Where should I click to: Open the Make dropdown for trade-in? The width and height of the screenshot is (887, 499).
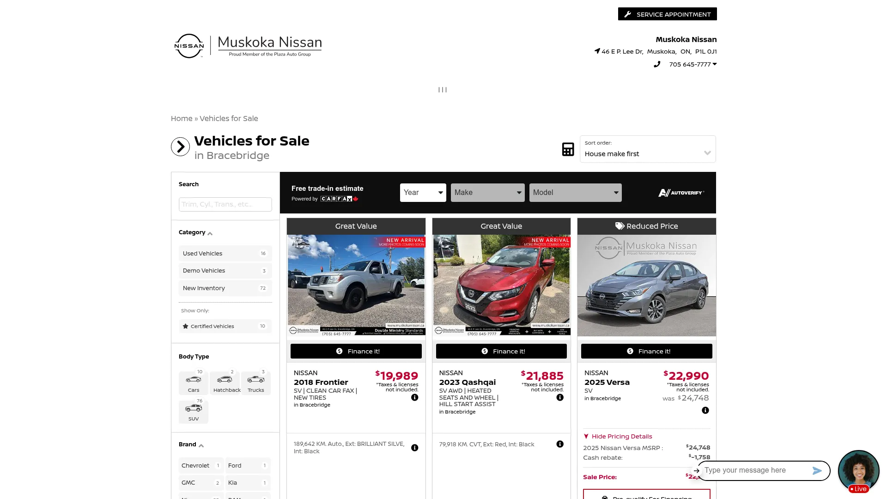[x=487, y=193]
